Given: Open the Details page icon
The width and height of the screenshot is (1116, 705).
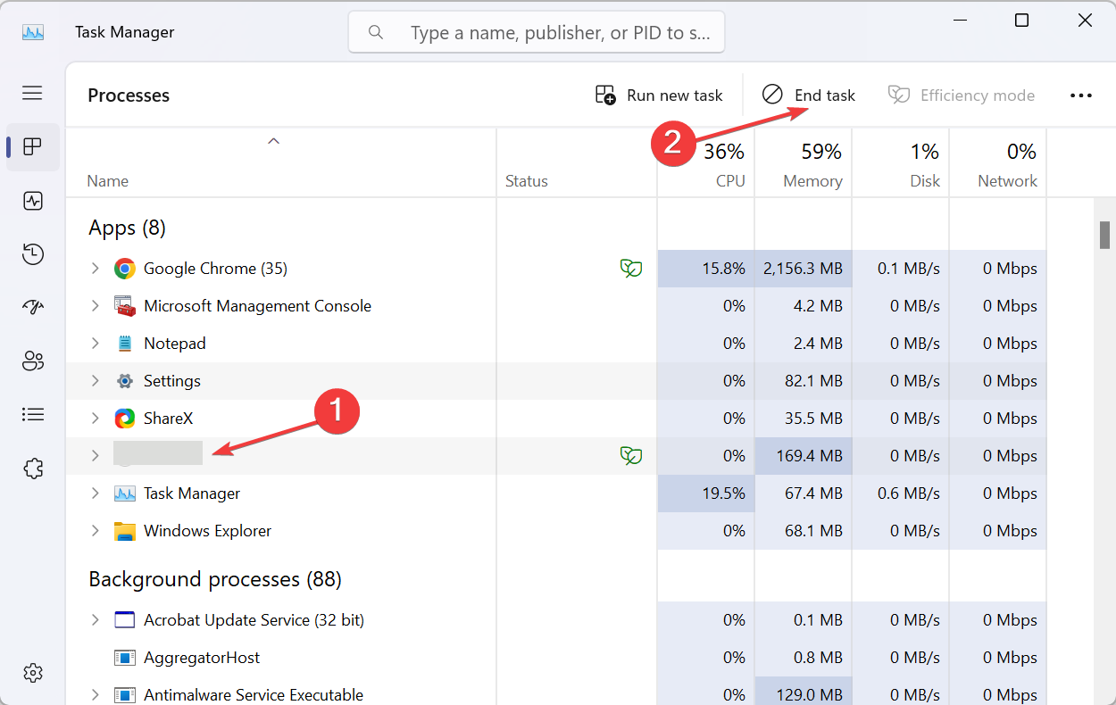Looking at the screenshot, I should pyautogui.click(x=33, y=414).
